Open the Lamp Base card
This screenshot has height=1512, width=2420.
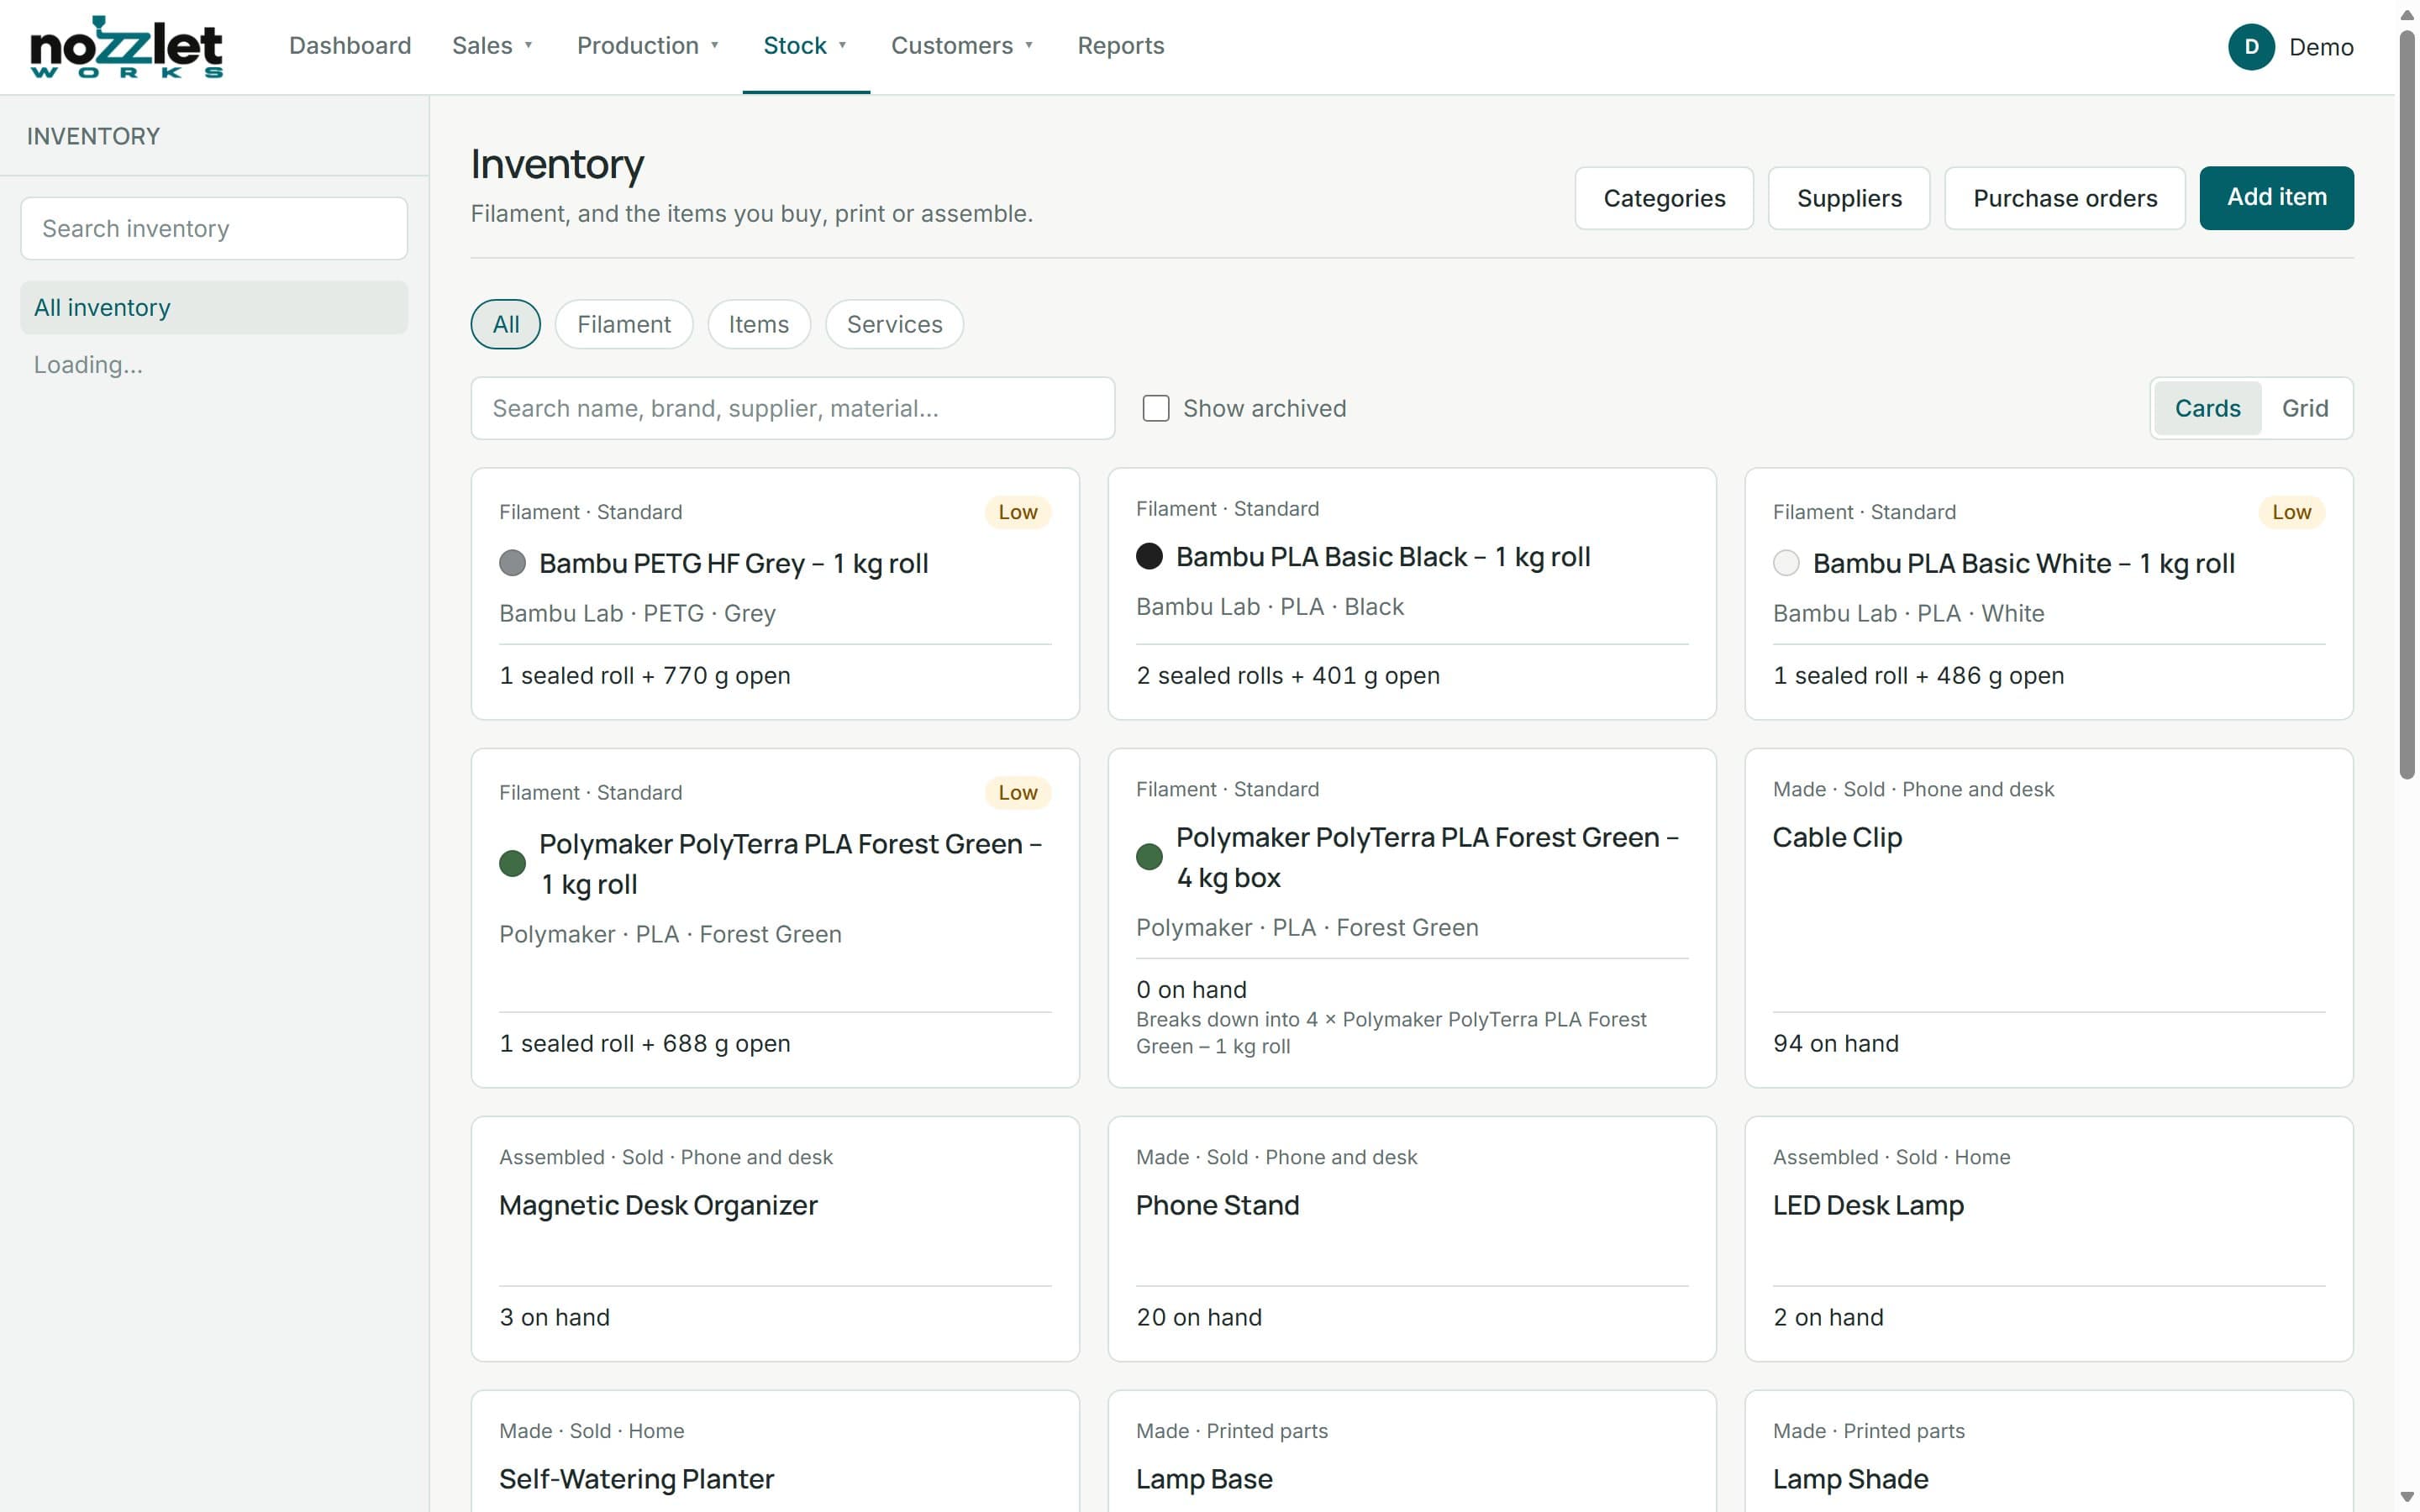click(x=1412, y=1451)
